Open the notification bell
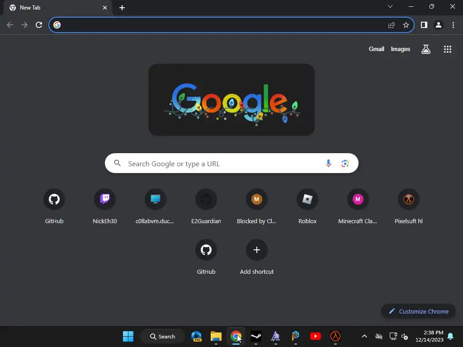 pos(451,336)
